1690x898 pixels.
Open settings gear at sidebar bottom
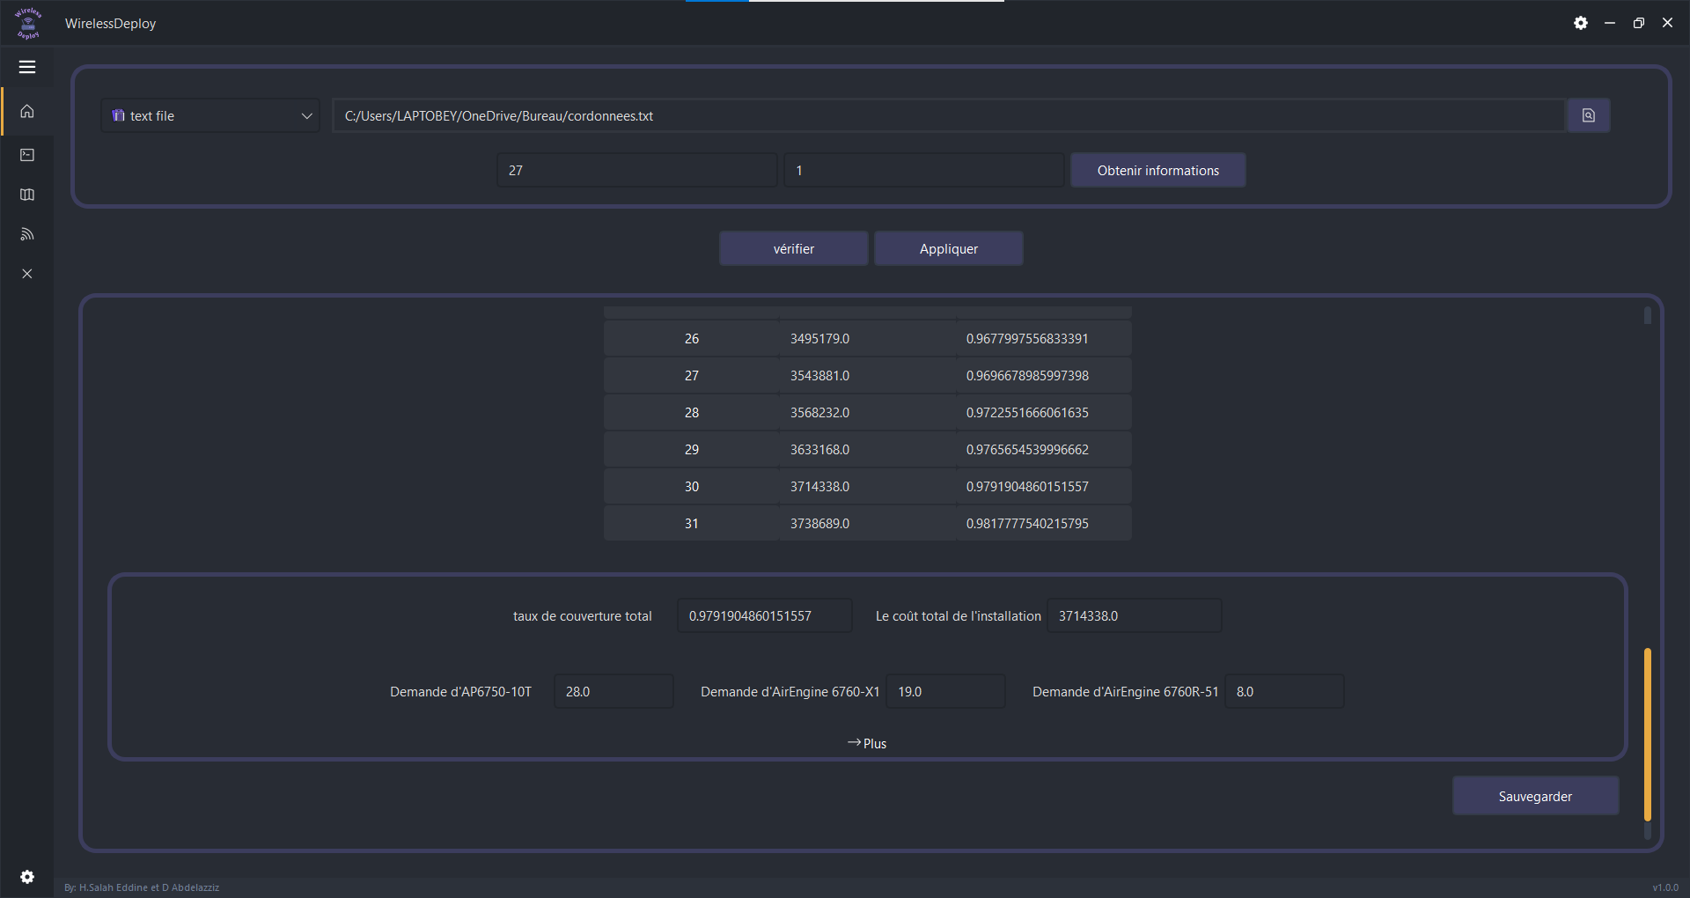click(27, 877)
